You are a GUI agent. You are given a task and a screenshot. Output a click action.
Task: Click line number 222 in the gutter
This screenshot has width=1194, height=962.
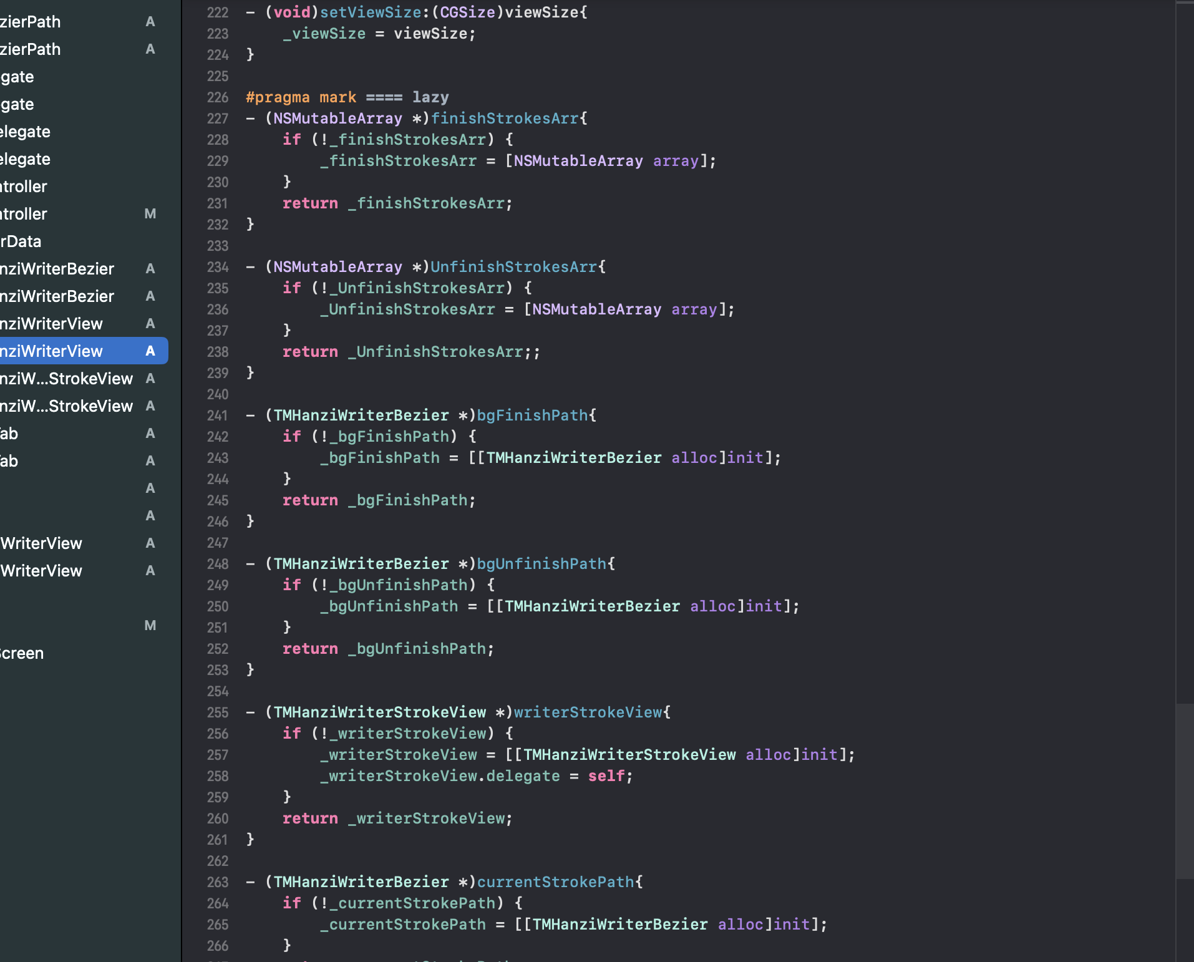(218, 12)
